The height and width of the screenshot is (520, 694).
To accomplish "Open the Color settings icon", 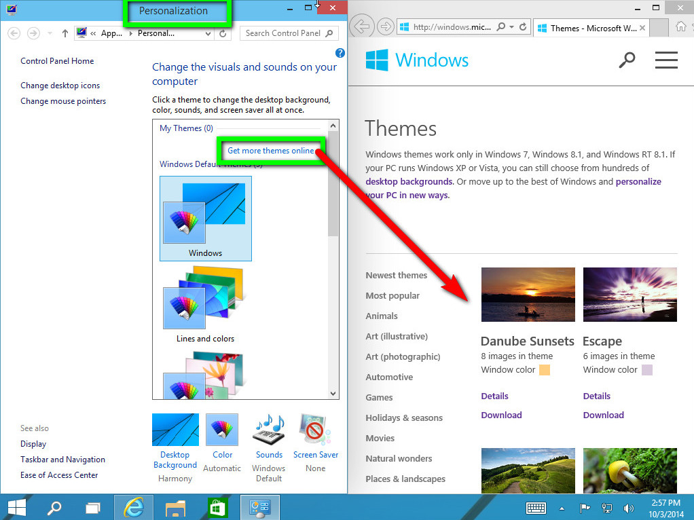I will point(222,430).
